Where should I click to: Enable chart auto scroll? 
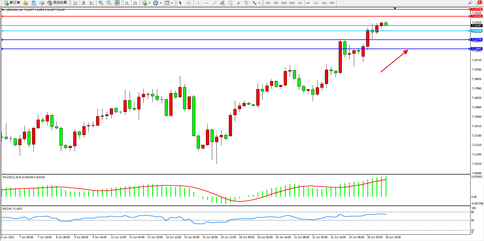point(127,3)
